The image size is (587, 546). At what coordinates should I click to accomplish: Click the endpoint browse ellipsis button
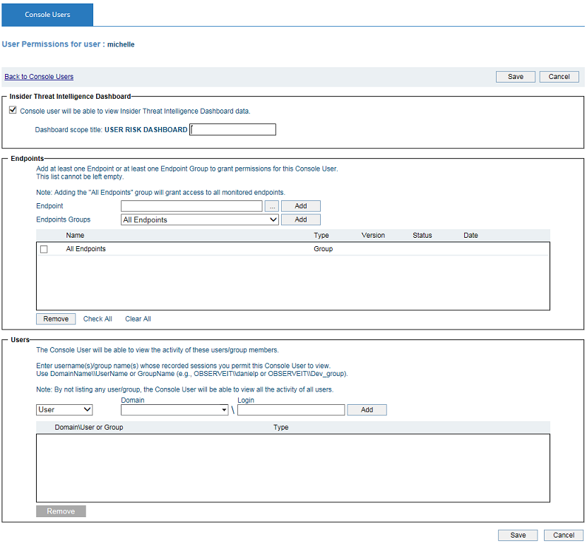[272, 206]
